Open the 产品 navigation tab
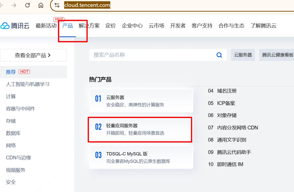294x192 pixels. click(68, 26)
